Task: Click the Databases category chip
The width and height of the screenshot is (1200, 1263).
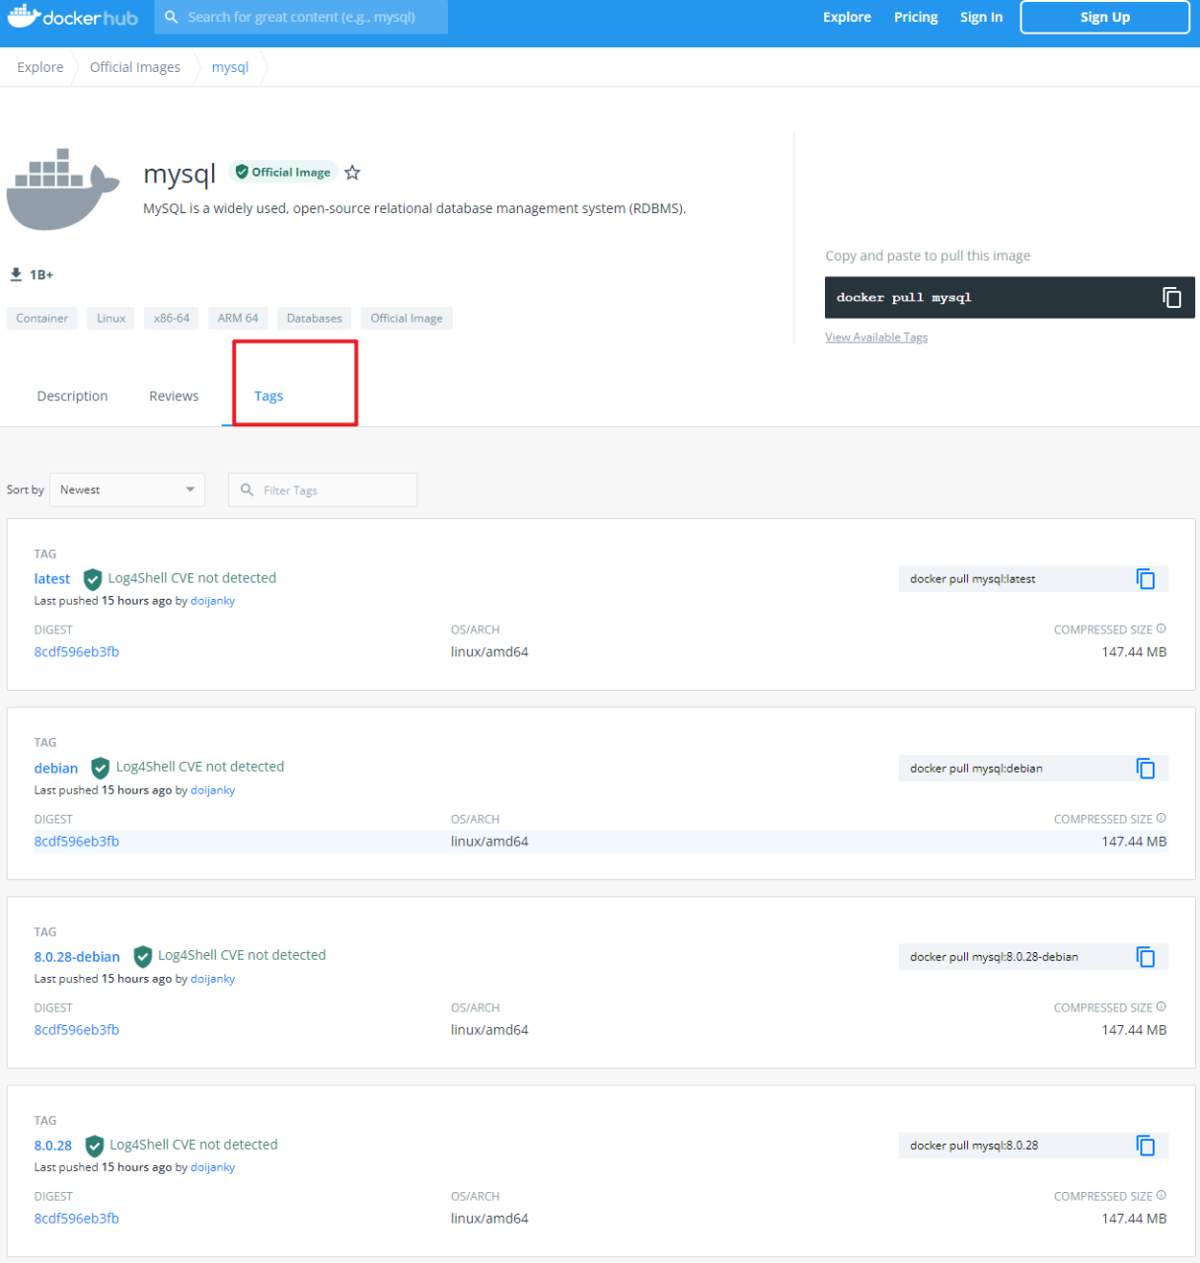Action: [x=314, y=318]
